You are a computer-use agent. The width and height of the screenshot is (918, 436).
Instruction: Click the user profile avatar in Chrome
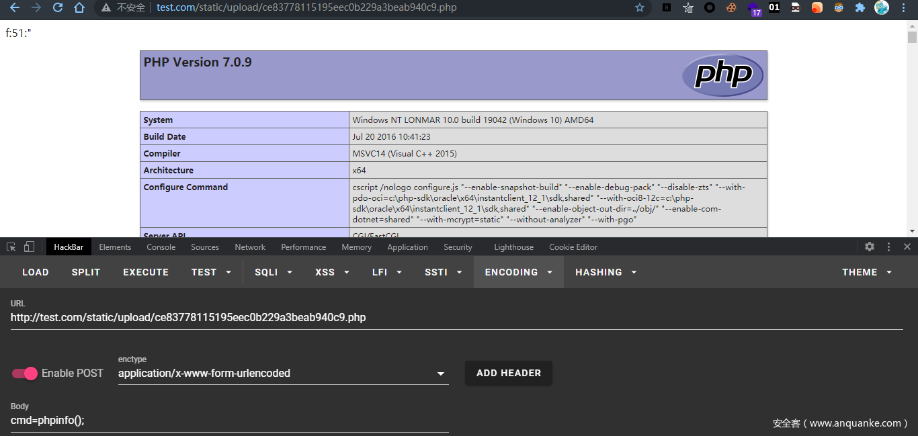pos(881,8)
